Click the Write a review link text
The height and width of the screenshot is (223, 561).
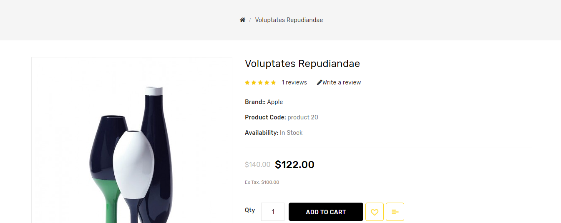point(342,82)
